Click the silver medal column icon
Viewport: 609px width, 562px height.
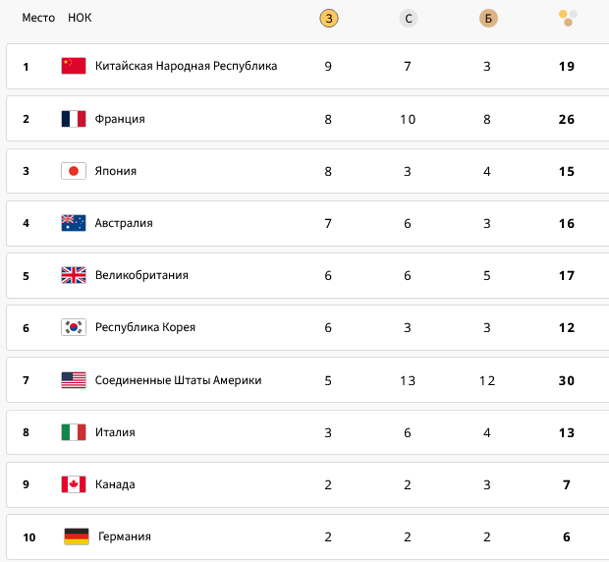click(x=408, y=19)
